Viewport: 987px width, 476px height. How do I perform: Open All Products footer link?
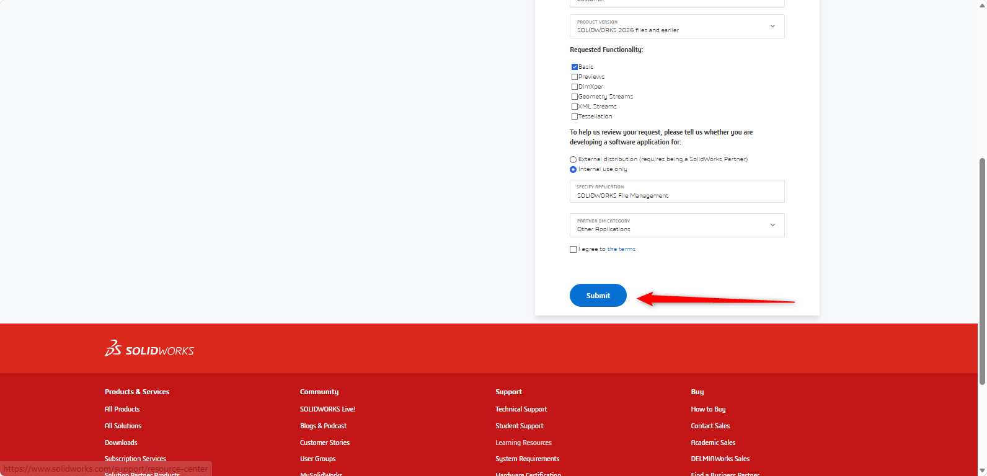(122, 409)
